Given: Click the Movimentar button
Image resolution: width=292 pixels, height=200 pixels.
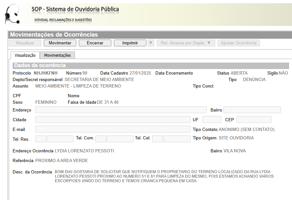Looking at the screenshot, I should [x=60, y=43].
